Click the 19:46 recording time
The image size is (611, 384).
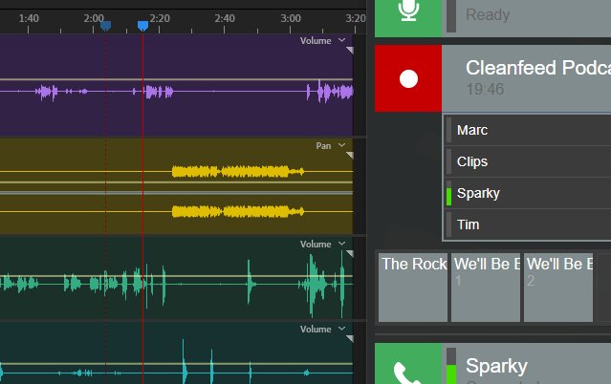point(485,90)
